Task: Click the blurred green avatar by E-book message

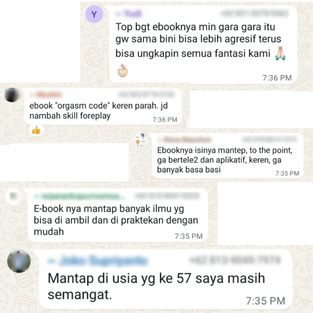Action: [13, 196]
